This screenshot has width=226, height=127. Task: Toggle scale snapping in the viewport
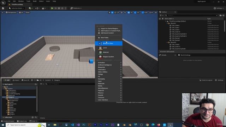click(x=143, y=13)
